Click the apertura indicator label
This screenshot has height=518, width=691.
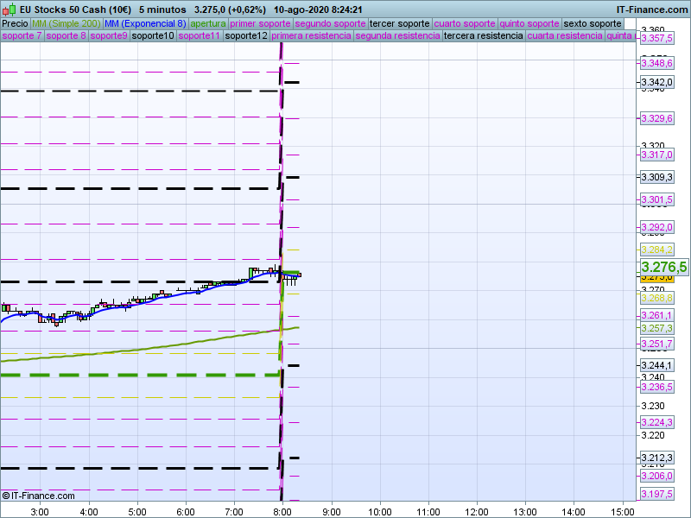(208, 23)
